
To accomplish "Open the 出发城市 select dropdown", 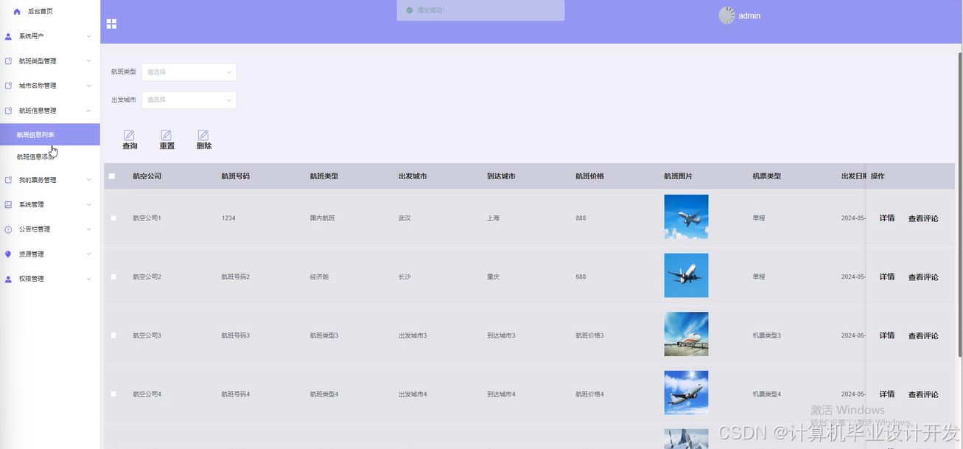I will [x=189, y=100].
